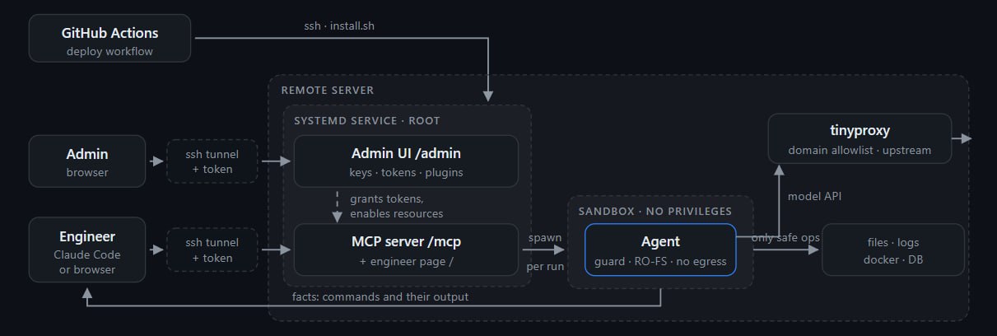Click the 'only safe ops' label

[x=785, y=237]
